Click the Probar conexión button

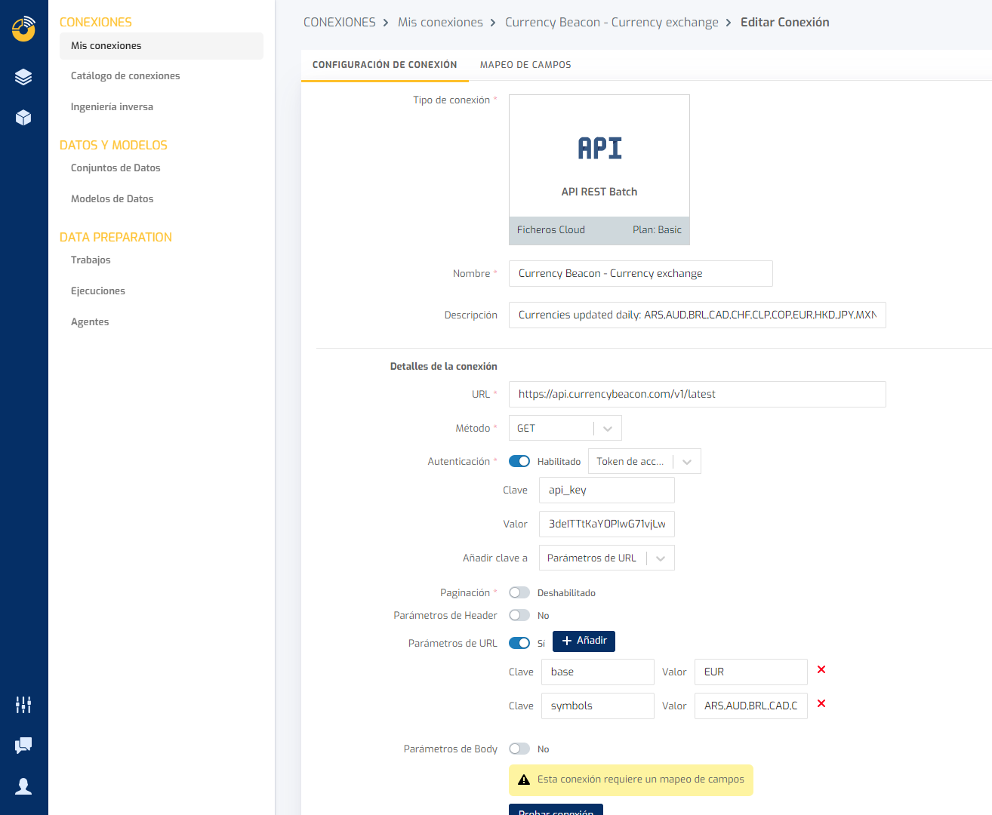[556, 810]
